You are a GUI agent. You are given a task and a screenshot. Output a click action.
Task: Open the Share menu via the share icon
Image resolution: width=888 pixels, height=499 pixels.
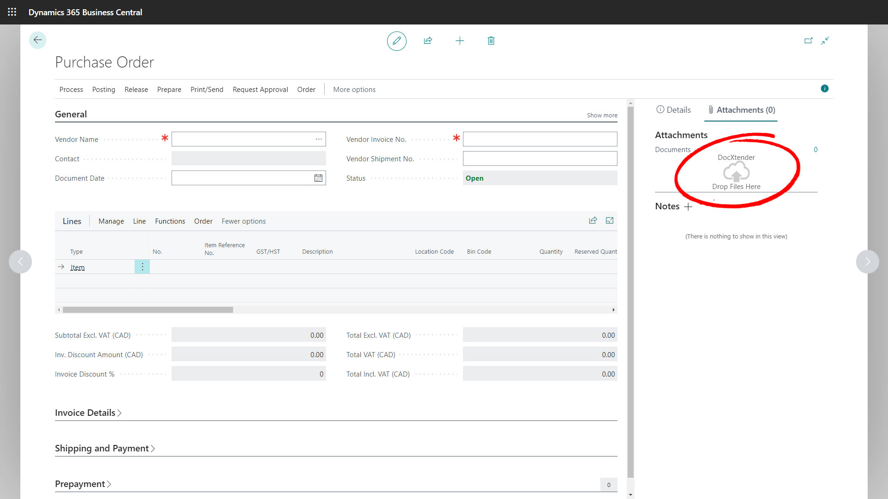[x=428, y=41]
